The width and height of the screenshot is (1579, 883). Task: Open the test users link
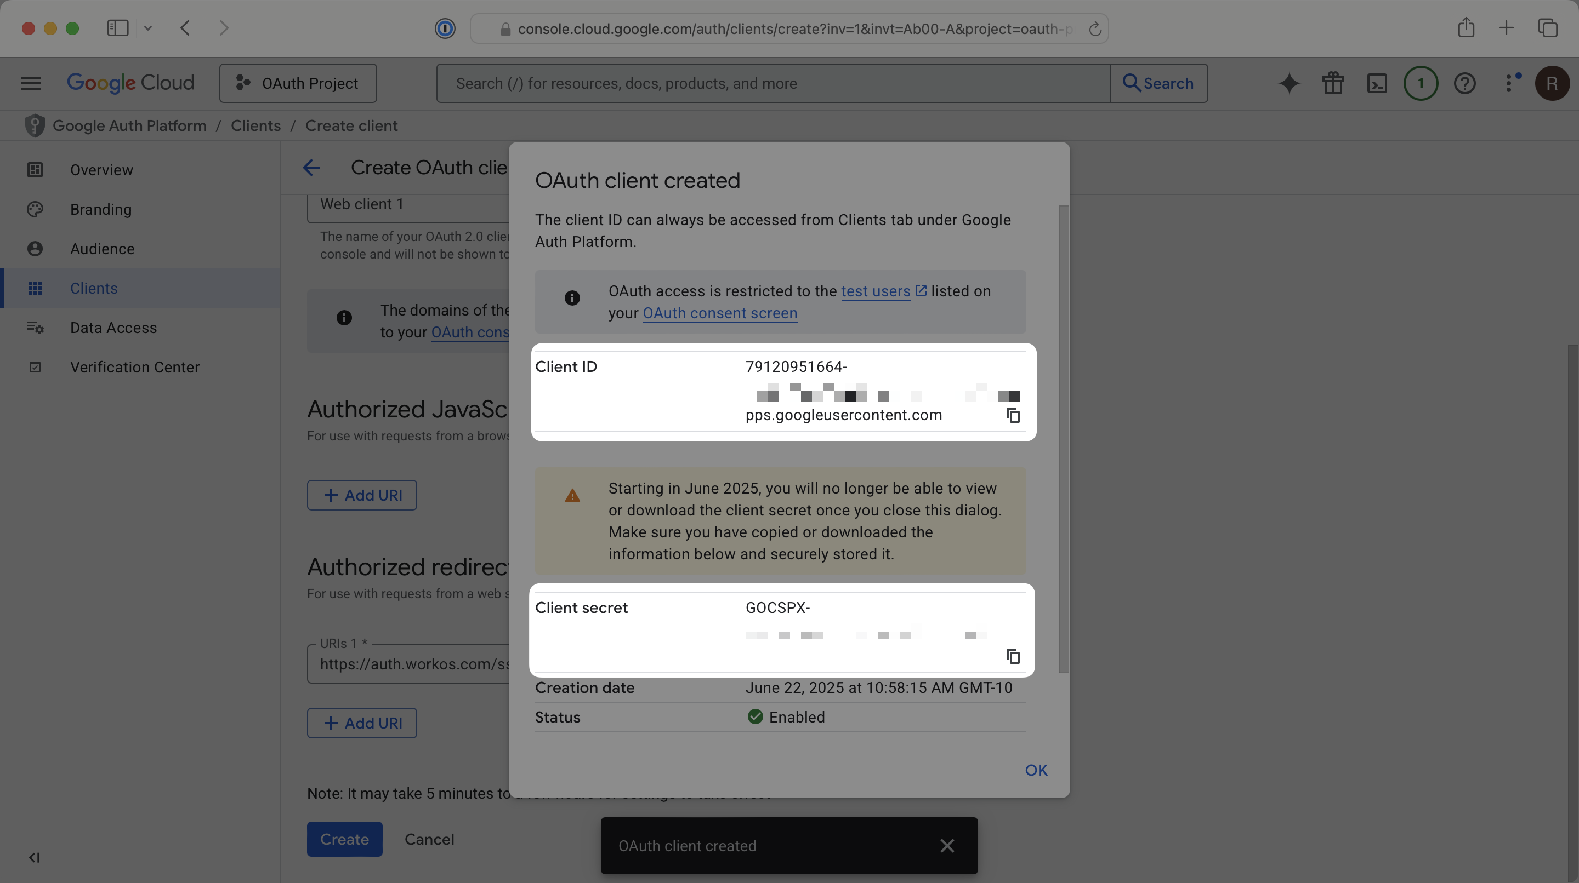(x=877, y=291)
